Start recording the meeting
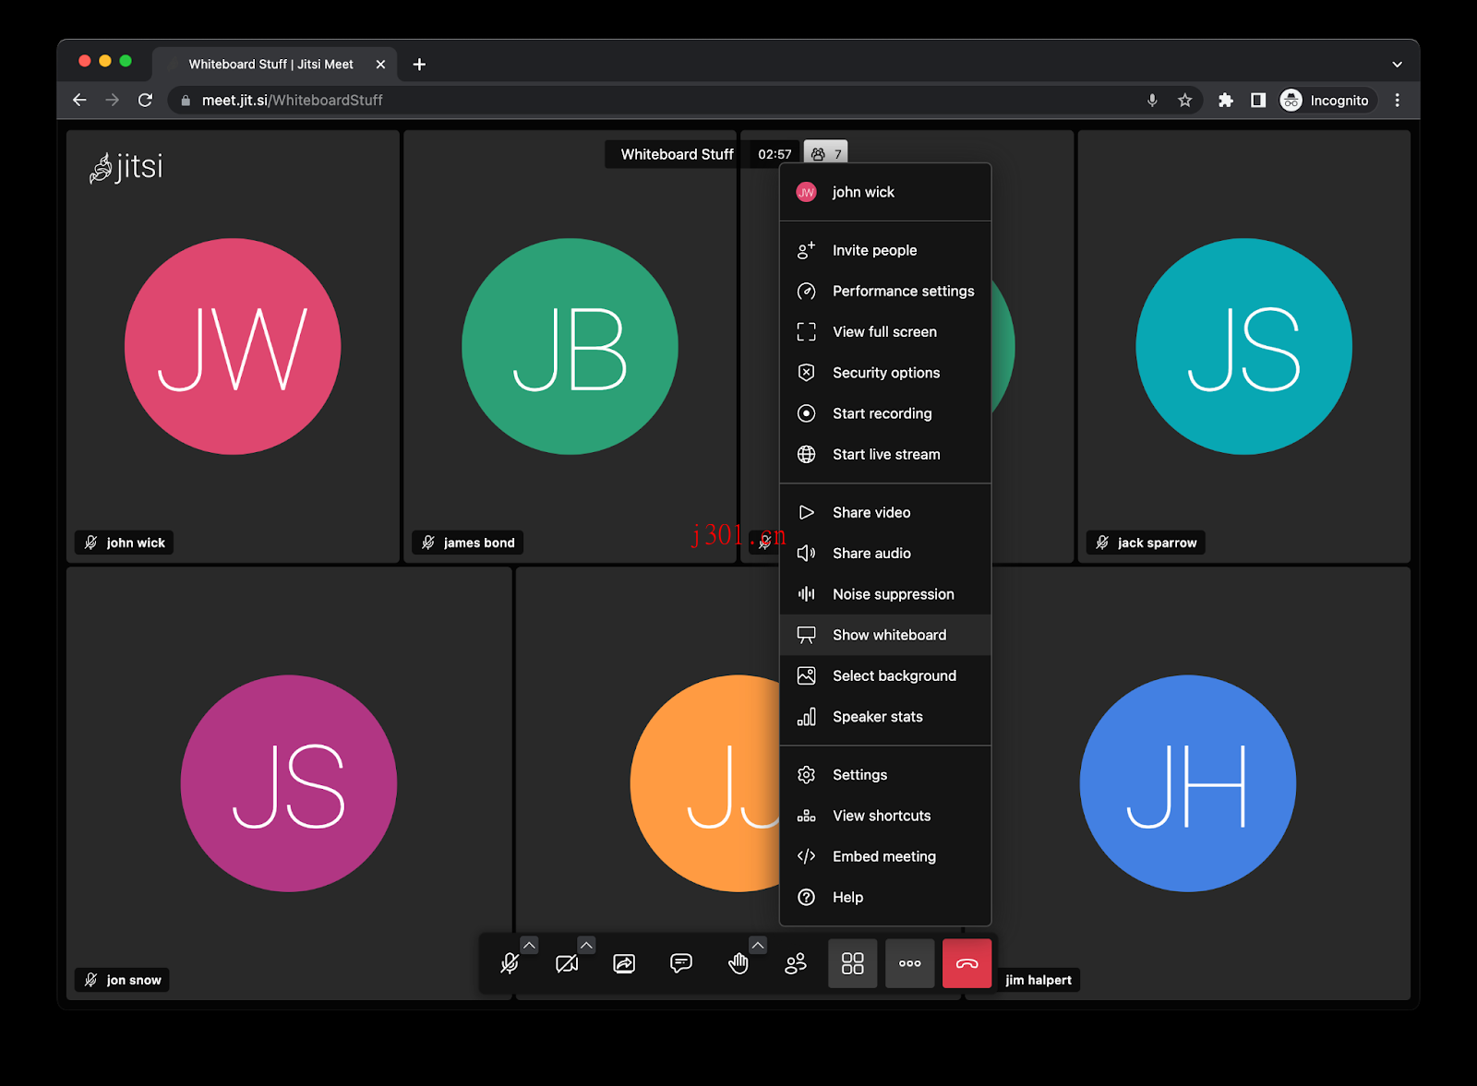1477x1086 pixels. click(x=881, y=413)
